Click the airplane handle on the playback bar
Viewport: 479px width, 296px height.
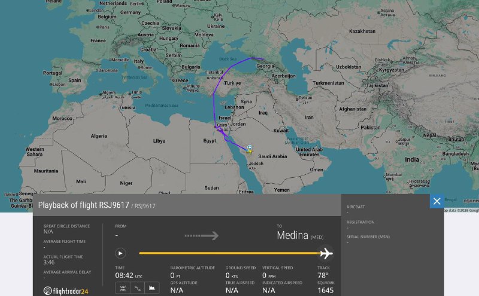coord(326,253)
